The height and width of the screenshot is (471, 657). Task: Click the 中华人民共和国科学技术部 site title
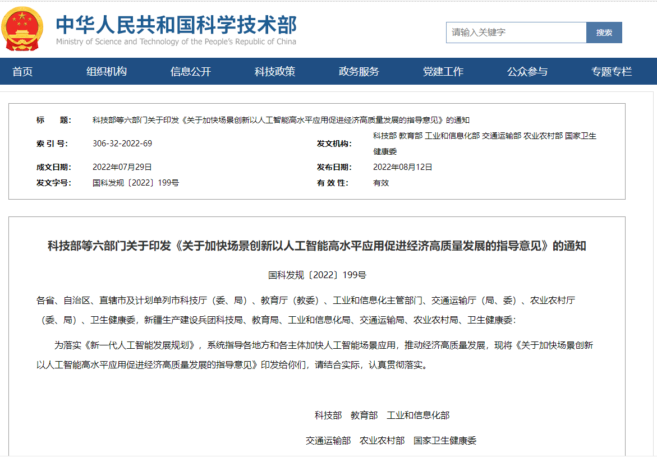(176, 24)
